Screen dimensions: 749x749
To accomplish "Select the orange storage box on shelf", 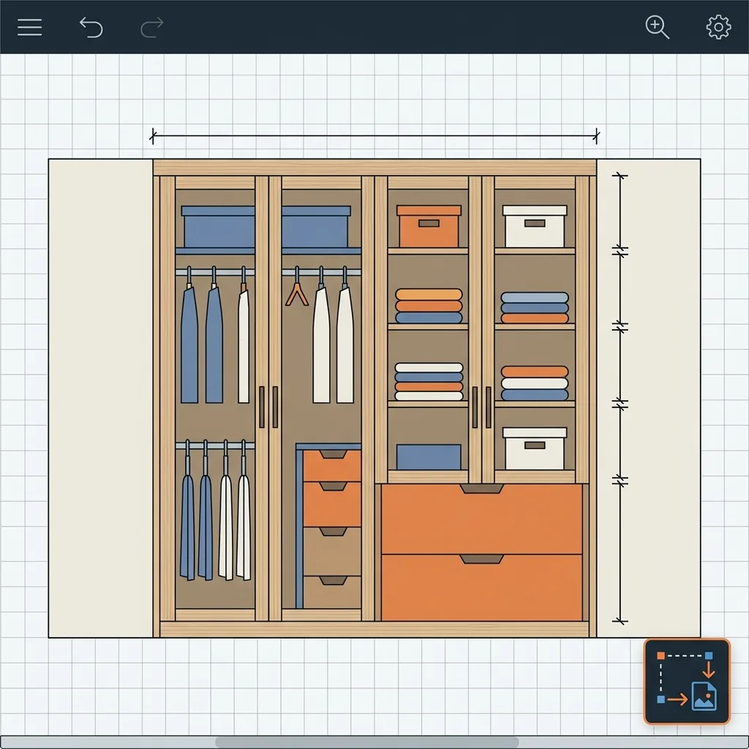I will [x=429, y=226].
